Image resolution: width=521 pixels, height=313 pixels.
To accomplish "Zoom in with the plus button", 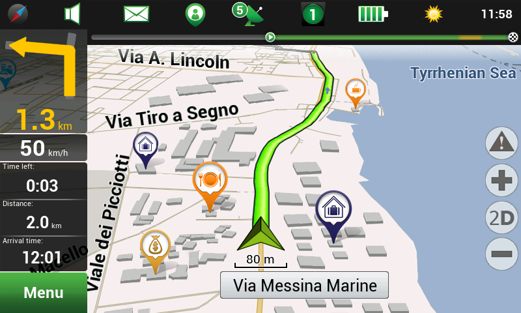I will [501, 180].
